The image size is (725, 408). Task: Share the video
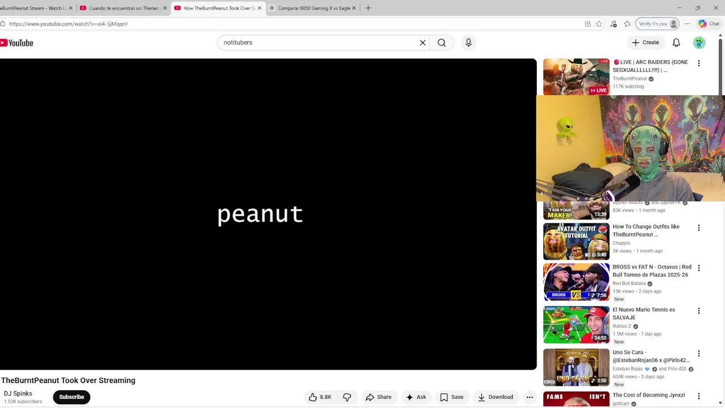[x=378, y=397]
